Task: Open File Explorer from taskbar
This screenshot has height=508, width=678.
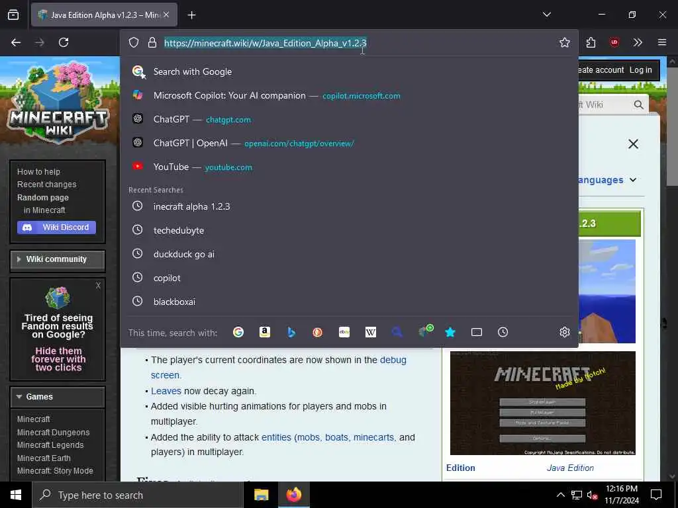Action: [261, 495]
